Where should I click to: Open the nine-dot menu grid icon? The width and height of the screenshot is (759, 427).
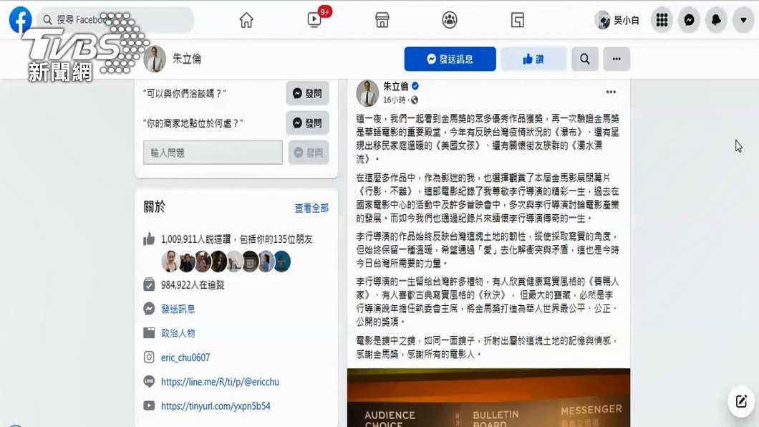662,20
